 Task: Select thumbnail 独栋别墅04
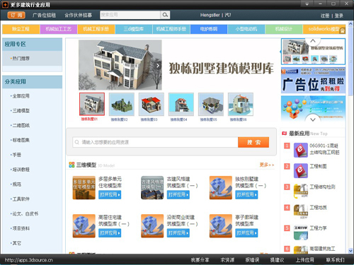[x=181, y=104]
